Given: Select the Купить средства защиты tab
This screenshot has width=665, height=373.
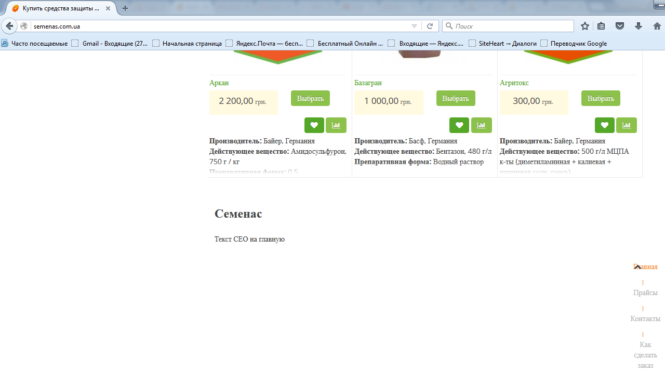Looking at the screenshot, I should (60, 8).
